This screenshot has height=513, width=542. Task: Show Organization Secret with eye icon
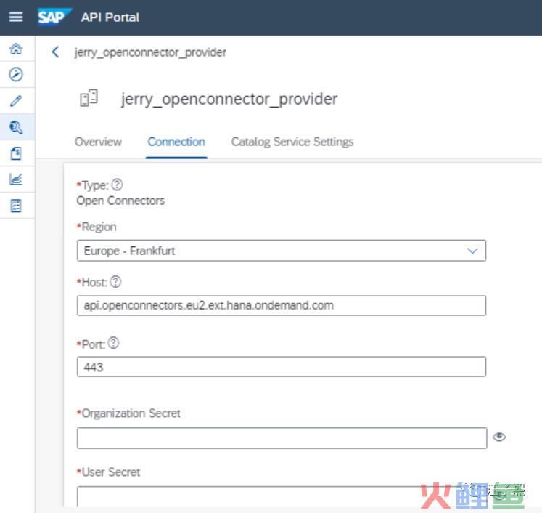click(499, 437)
